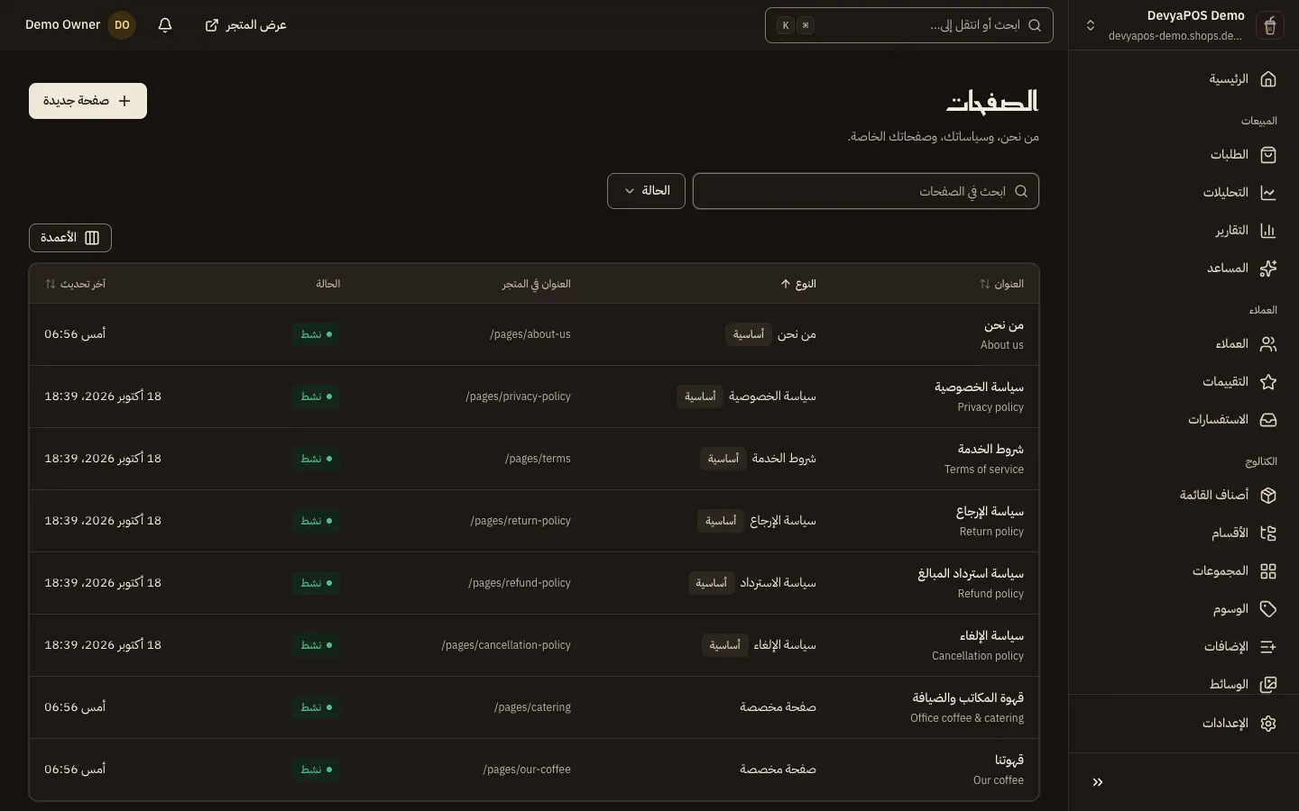Click the الوسوم tags icon
The width and height of the screenshot is (1299, 811).
coord(1267,609)
